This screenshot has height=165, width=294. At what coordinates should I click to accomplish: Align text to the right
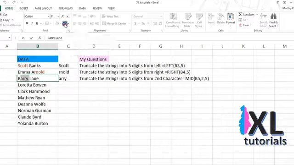85,23
